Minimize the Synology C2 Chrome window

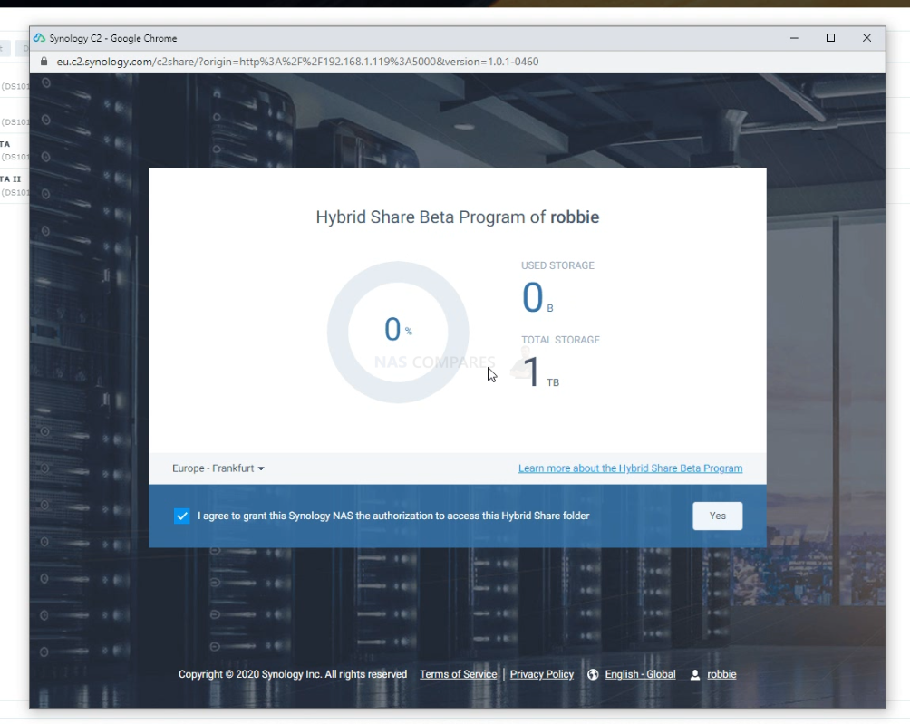pos(794,38)
